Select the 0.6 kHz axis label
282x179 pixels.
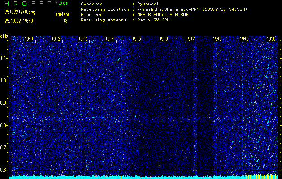click(4, 170)
